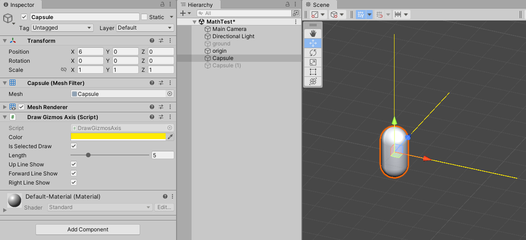Select the ground object in Hierarchy
Screen dimensions: 526x240
tap(221, 44)
